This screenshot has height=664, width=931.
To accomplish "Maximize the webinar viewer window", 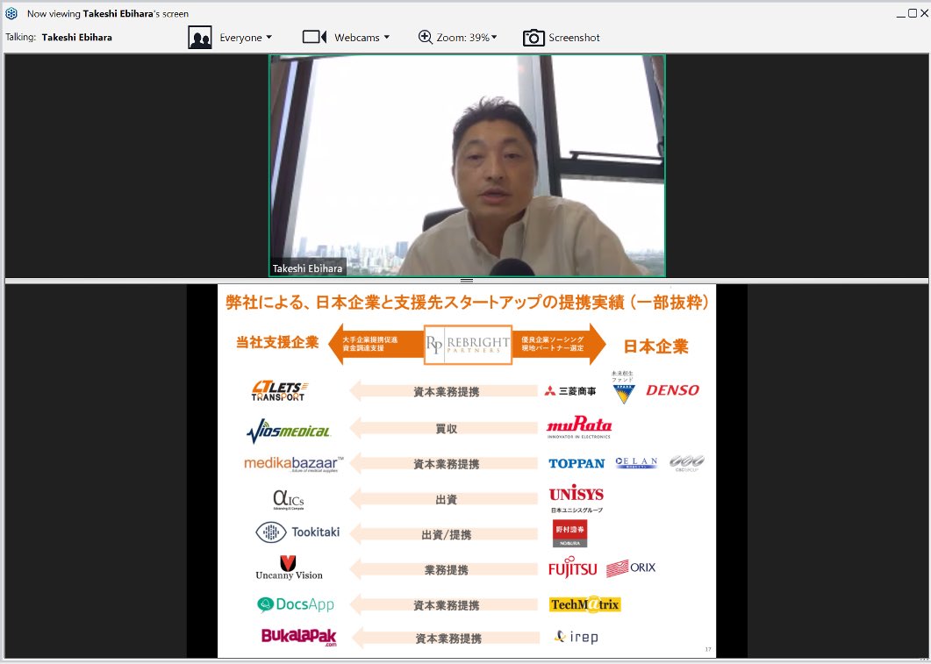I will [x=913, y=13].
